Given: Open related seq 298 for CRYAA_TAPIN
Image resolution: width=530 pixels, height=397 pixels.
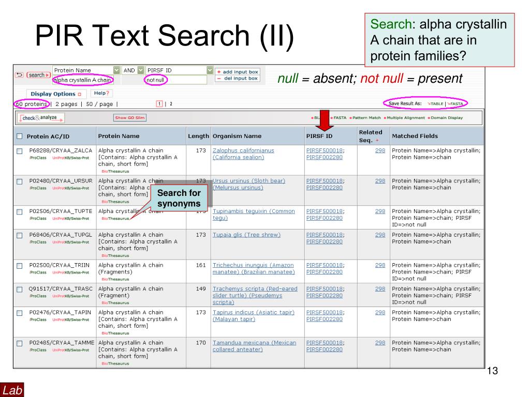Looking at the screenshot, I should (x=380, y=312).
